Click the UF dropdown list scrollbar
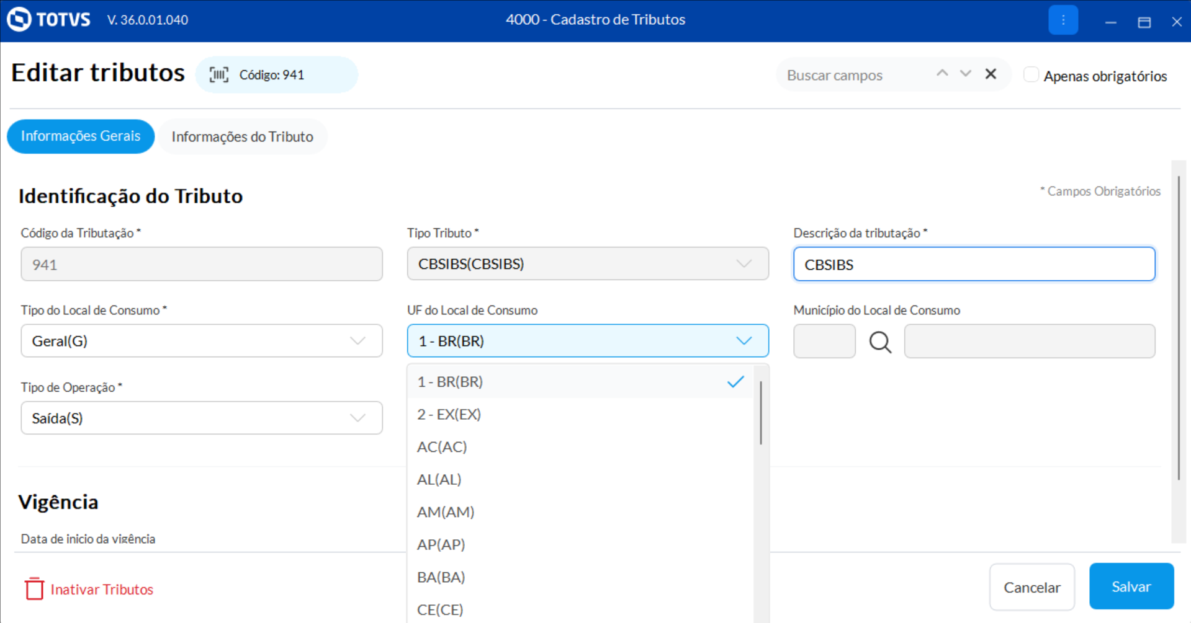This screenshot has height=623, width=1191. point(761,413)
